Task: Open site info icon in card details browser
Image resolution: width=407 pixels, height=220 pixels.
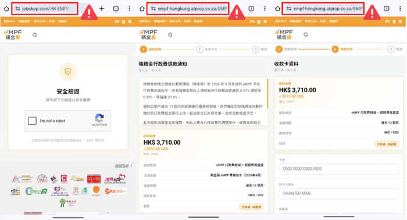Action: [x=289, y=9]
